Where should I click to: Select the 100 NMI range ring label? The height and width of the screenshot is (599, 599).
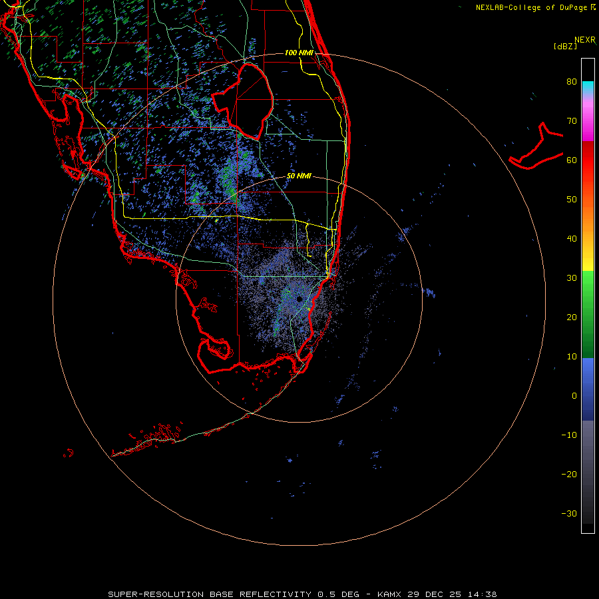click(x=299, y=53)
